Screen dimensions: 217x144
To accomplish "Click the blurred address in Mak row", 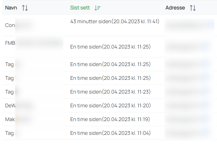I will click(x=188, y=119).
